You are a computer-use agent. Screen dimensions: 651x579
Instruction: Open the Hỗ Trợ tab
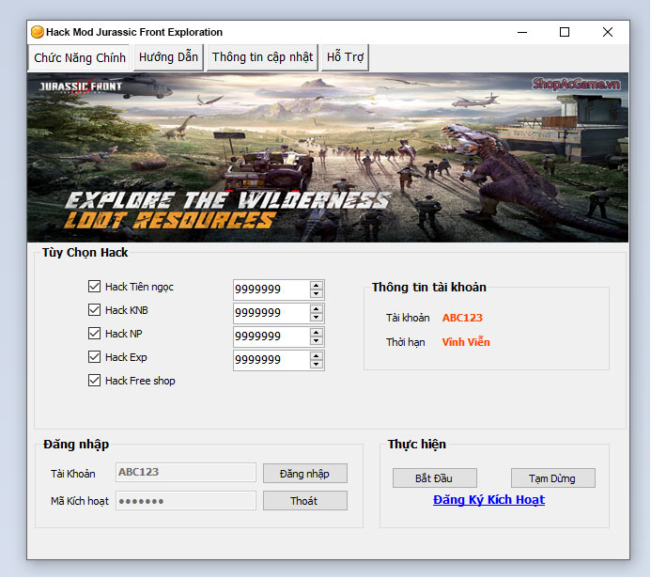pos(345,57)
